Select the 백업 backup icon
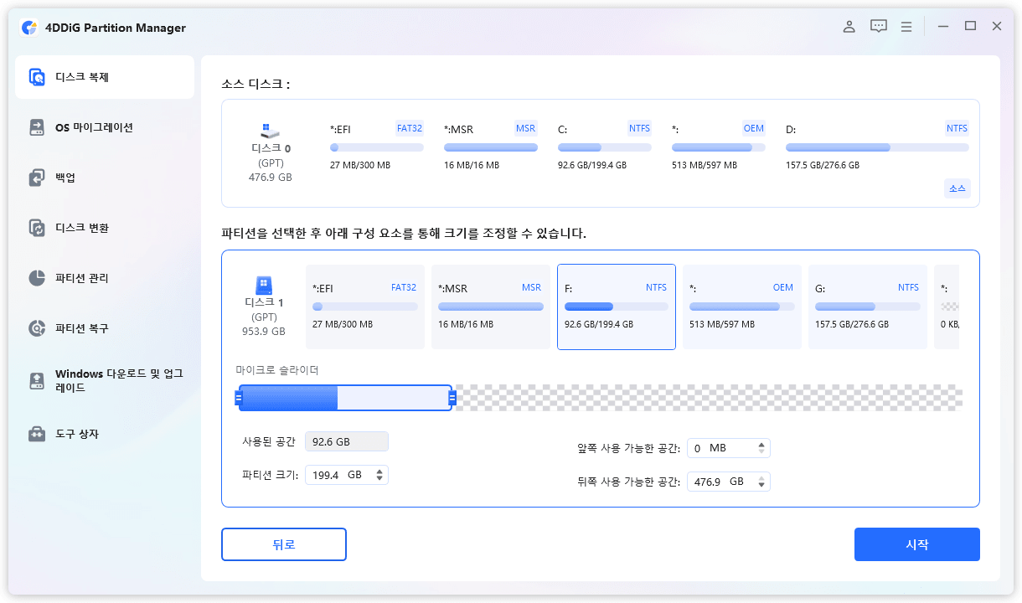 pos(38,178)
